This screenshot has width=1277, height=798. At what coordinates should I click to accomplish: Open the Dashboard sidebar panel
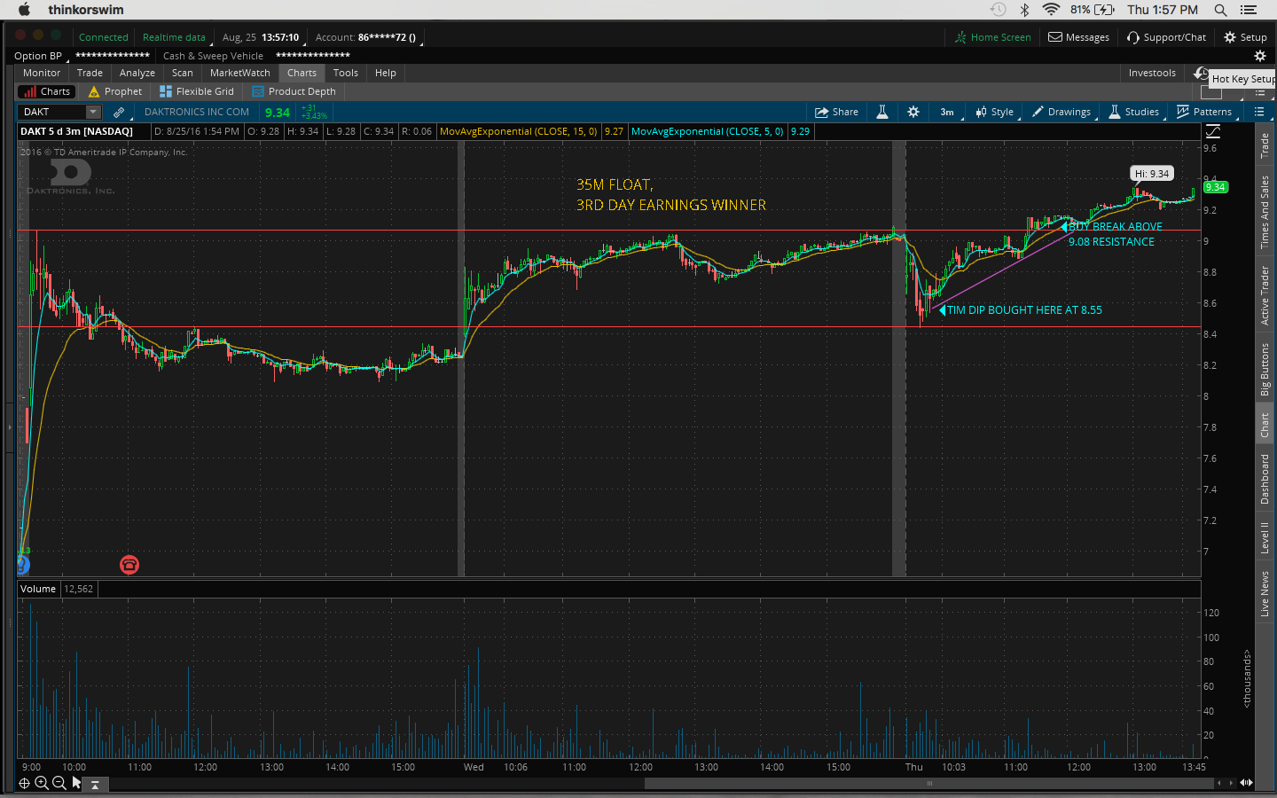(x=1265, y=479)
